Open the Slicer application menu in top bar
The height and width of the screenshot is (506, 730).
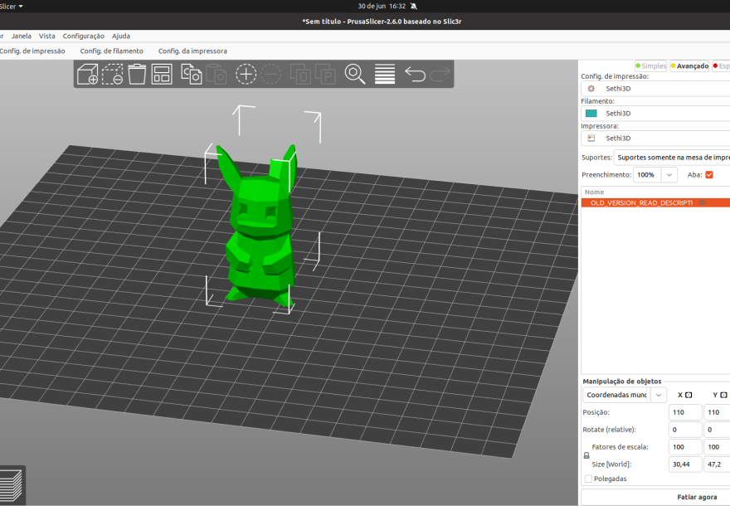coord(11,6)
